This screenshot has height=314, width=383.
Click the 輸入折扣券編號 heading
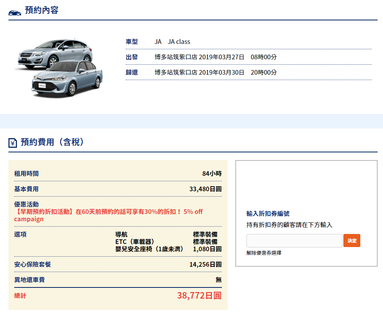268,214
